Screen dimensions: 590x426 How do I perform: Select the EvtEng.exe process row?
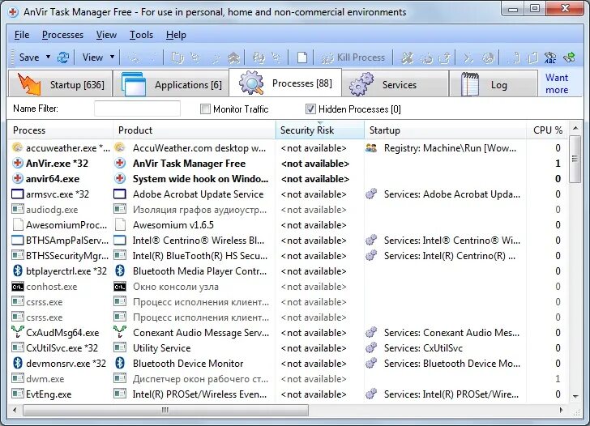(x=288, y=394)
